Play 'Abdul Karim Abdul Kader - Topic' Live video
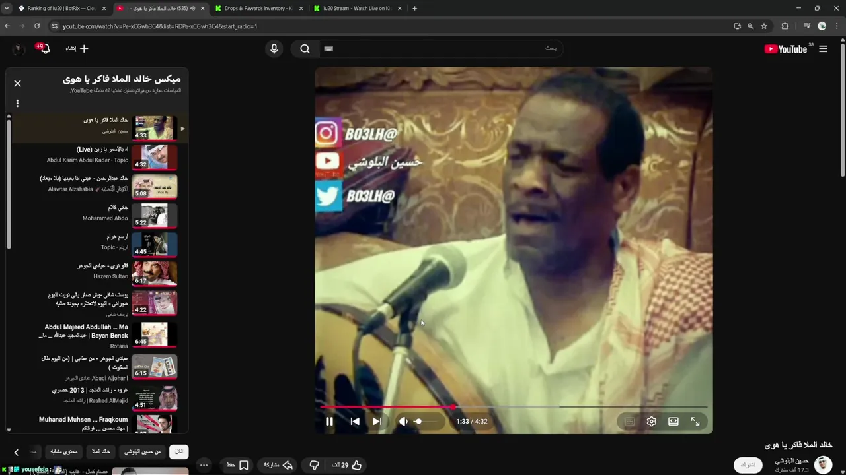846x475 pixels. click(96, 158)
